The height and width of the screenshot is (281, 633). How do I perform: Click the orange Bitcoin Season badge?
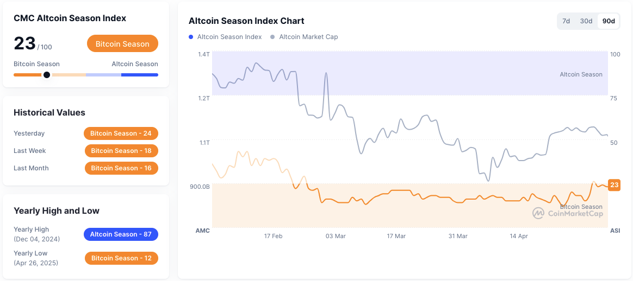[x=122, y=44]
